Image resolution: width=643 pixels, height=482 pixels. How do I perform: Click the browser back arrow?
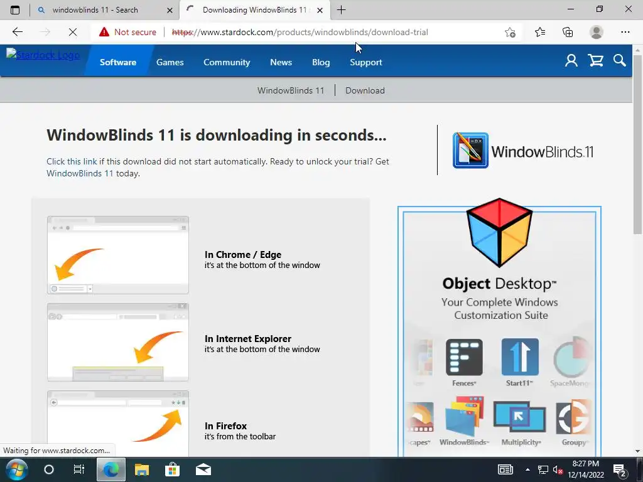click(x=17, y=32)
